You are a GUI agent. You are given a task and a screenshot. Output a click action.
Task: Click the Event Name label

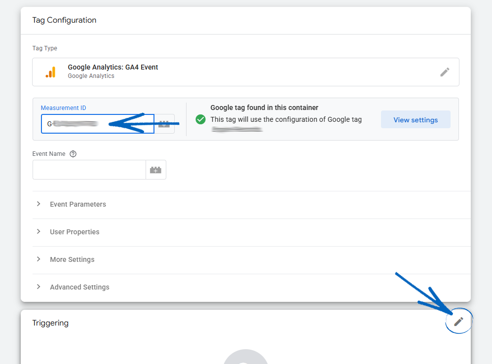[x=49, y=153]
